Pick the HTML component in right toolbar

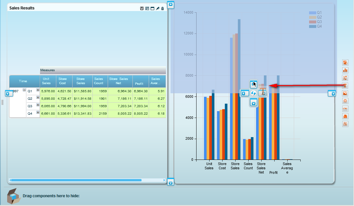pos(345,109)
